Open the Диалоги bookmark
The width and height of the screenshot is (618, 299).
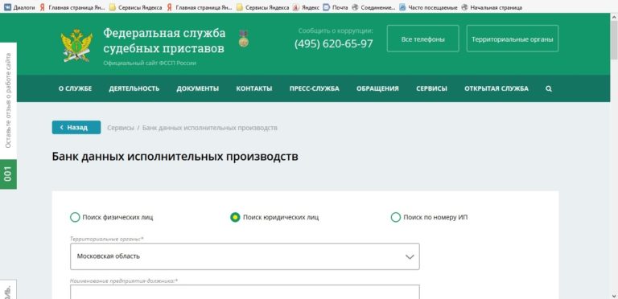click(x=19, y=7)
